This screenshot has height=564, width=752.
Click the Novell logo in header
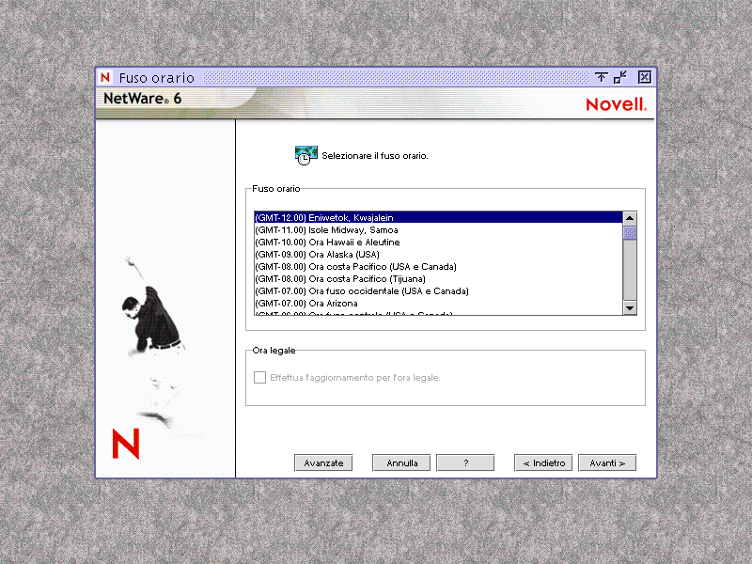point(616,104)
